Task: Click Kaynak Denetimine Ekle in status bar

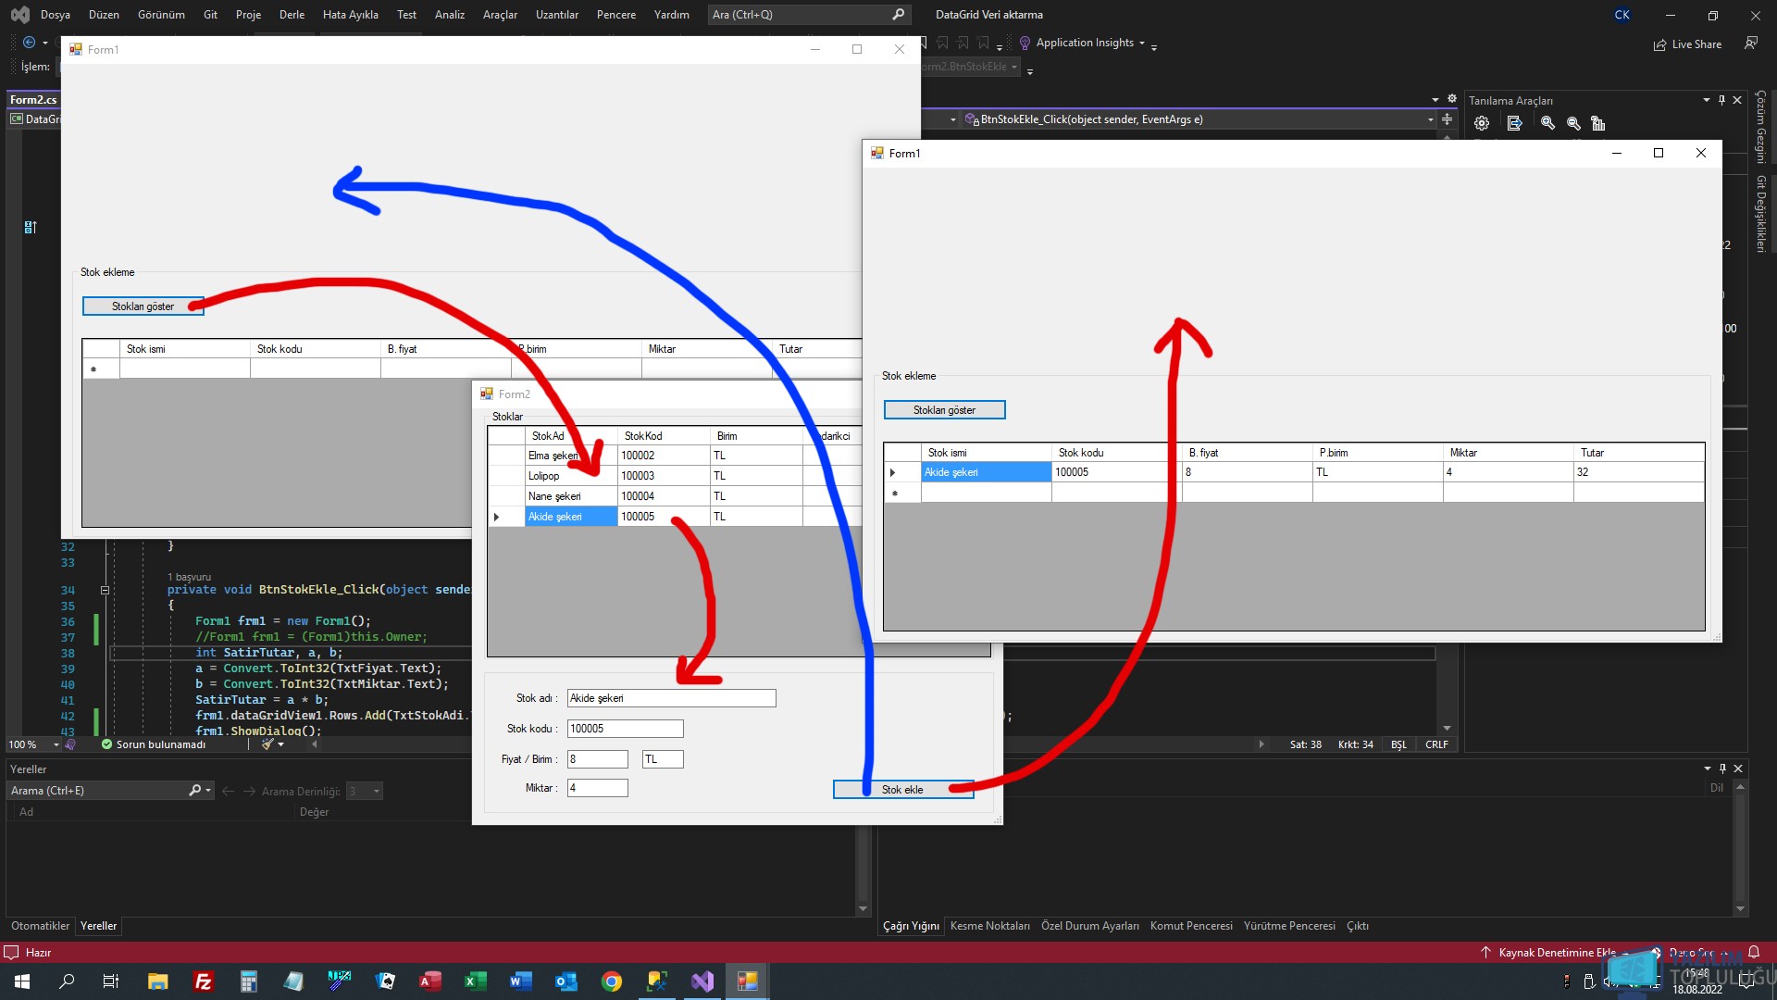Action: [1557, 952]
